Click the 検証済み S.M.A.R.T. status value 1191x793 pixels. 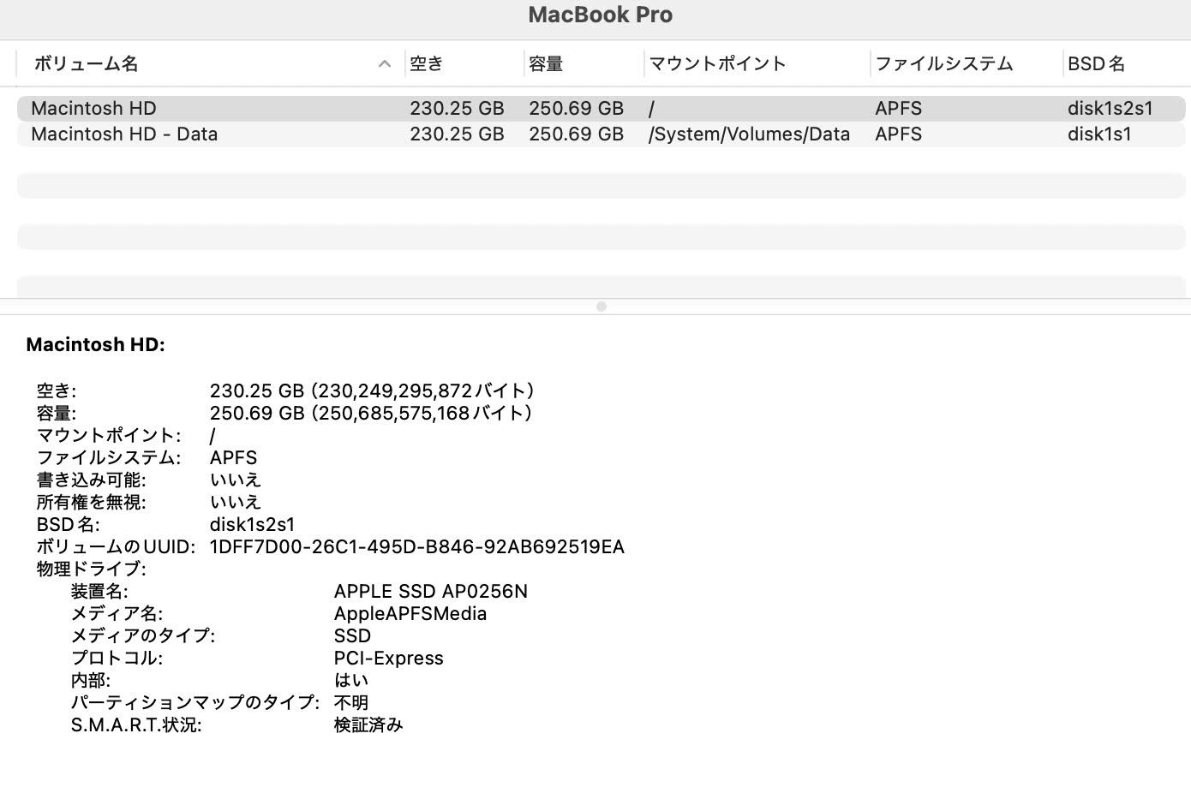coord(368,724)
